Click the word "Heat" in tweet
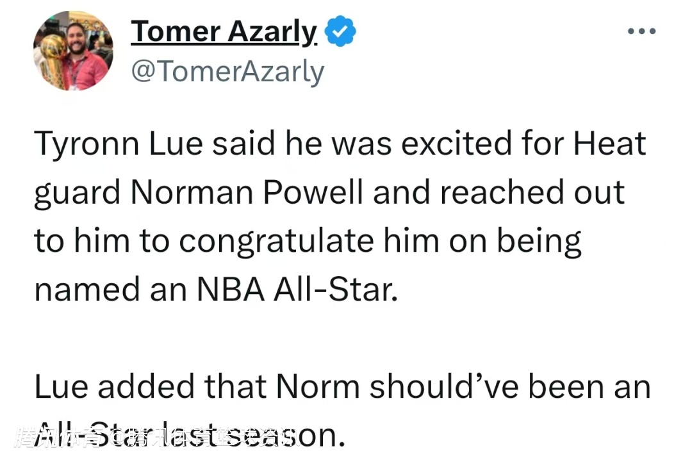692x460 pixels. tap(609, 144)
